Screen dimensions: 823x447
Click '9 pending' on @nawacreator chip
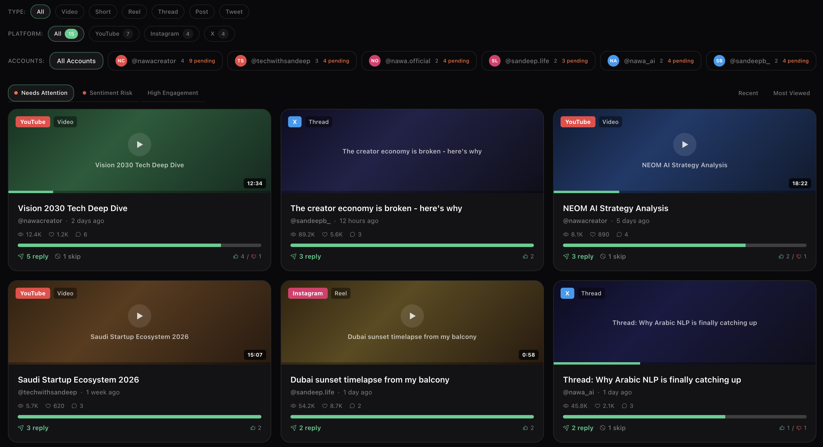pyautogui.click(x=202, y=61)
